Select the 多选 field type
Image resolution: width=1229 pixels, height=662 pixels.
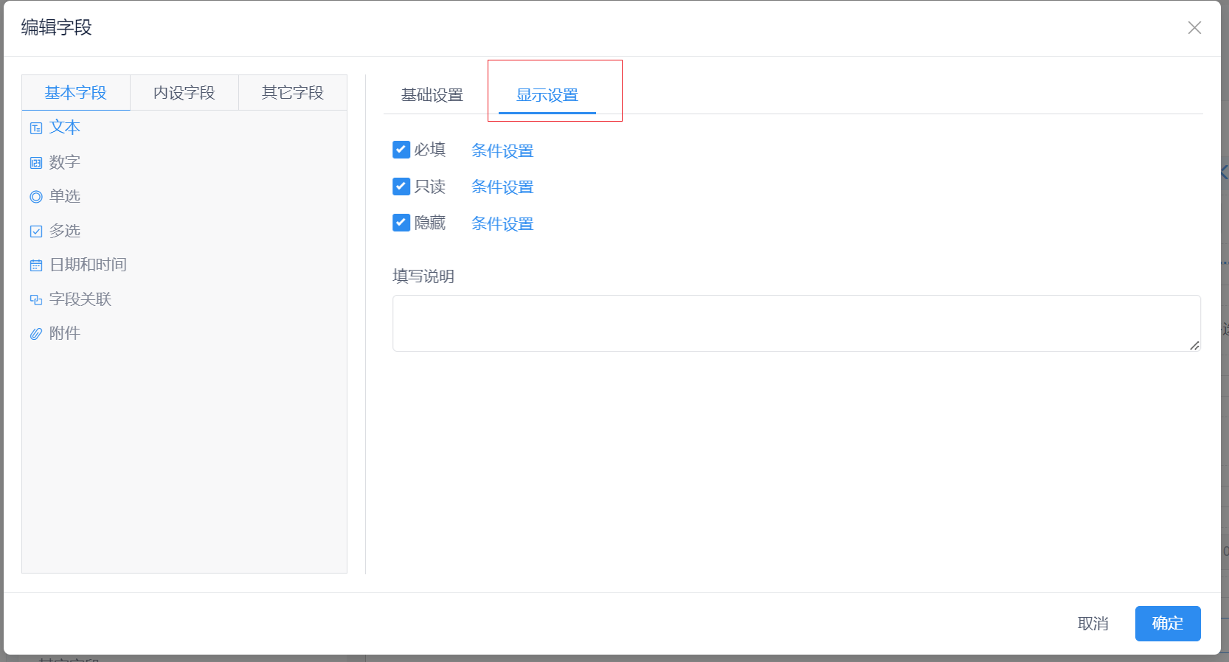click(65, 231)
